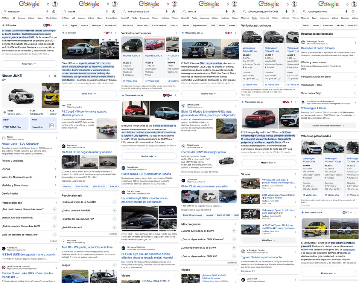Expand 'Precios y versiones' under the Nissan result

click(x=29, y=160)
